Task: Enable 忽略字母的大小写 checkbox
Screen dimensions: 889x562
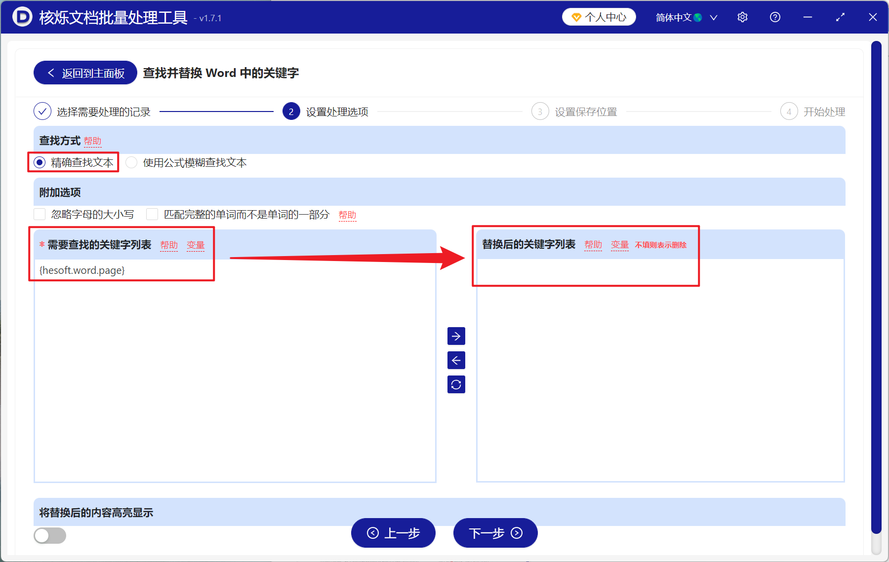Action: pyautogui.click(x=40, y=214)
